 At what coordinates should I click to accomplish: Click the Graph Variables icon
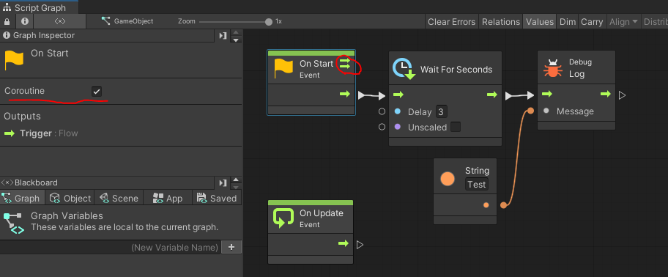(14, 224)
